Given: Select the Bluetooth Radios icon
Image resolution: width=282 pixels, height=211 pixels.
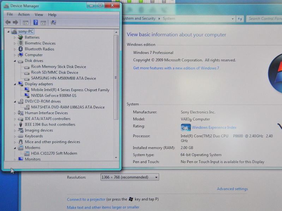Looking at the screenshot, I should (20, 49).
